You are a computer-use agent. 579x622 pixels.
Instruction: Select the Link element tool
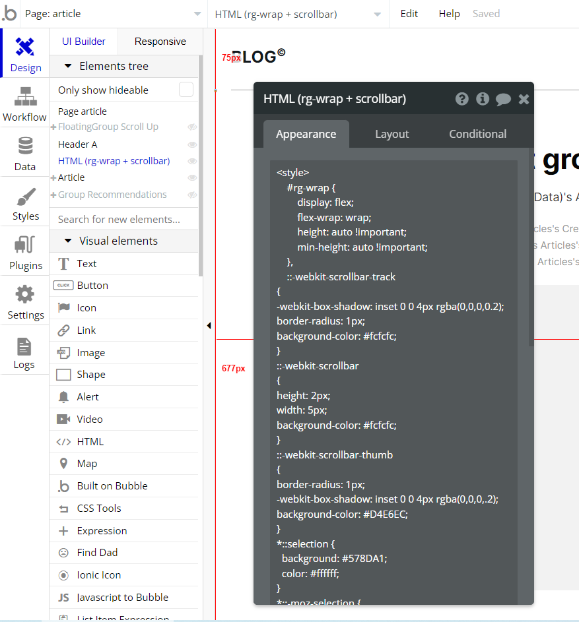pos(124,330)
